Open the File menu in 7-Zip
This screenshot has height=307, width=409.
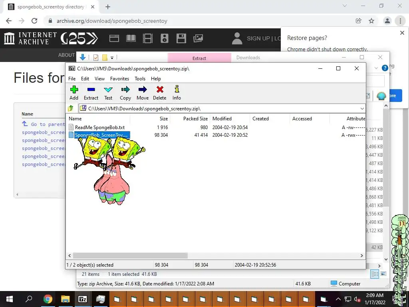[x=72, y=79]
